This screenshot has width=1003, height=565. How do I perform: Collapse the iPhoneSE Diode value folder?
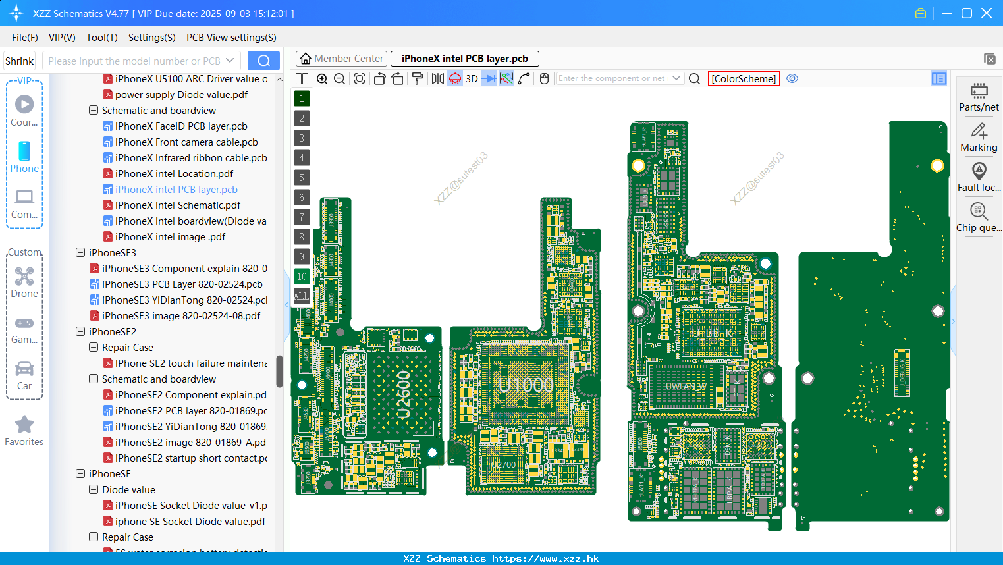[94, 489]
